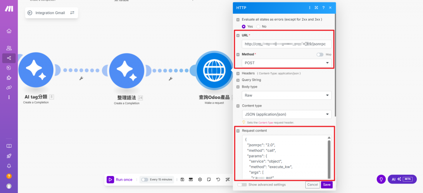Viewport: 423px width, 193px height.
Task: Open the Connections link icon in sidebar
Action: (9, 88)
